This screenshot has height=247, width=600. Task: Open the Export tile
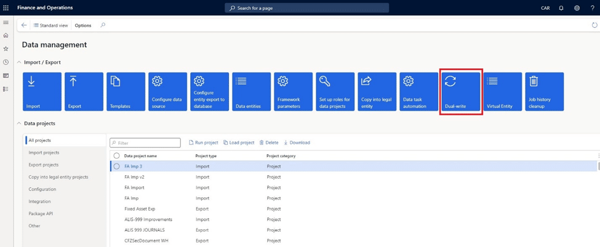[84, 92]
